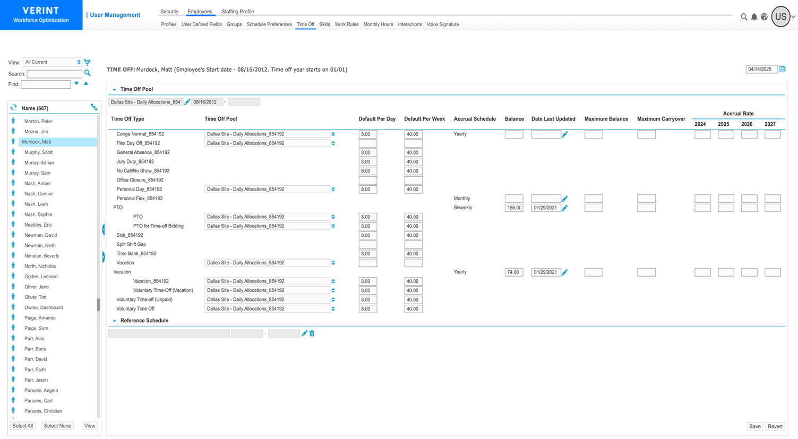Open the Schedule Preferences sub-tab
Screen dimensions: 798x439
tap(269, 24)
